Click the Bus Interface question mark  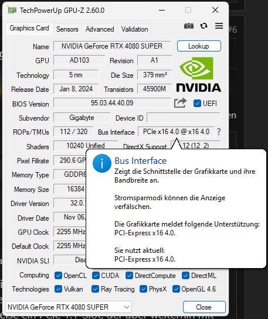pyautogui.click(x=219, y=132)
